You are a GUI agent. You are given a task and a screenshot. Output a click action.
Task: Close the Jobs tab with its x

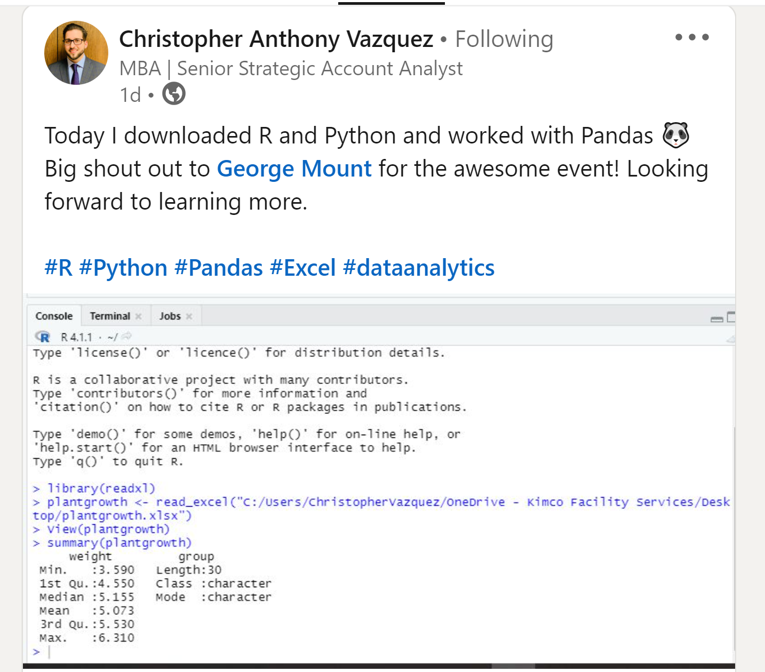click(x=189, y=316)
